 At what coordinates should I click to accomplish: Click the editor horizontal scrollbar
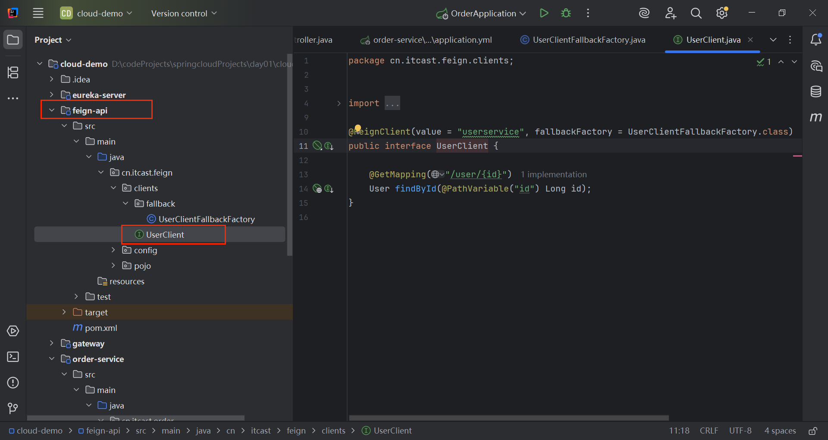click(509, 418)
